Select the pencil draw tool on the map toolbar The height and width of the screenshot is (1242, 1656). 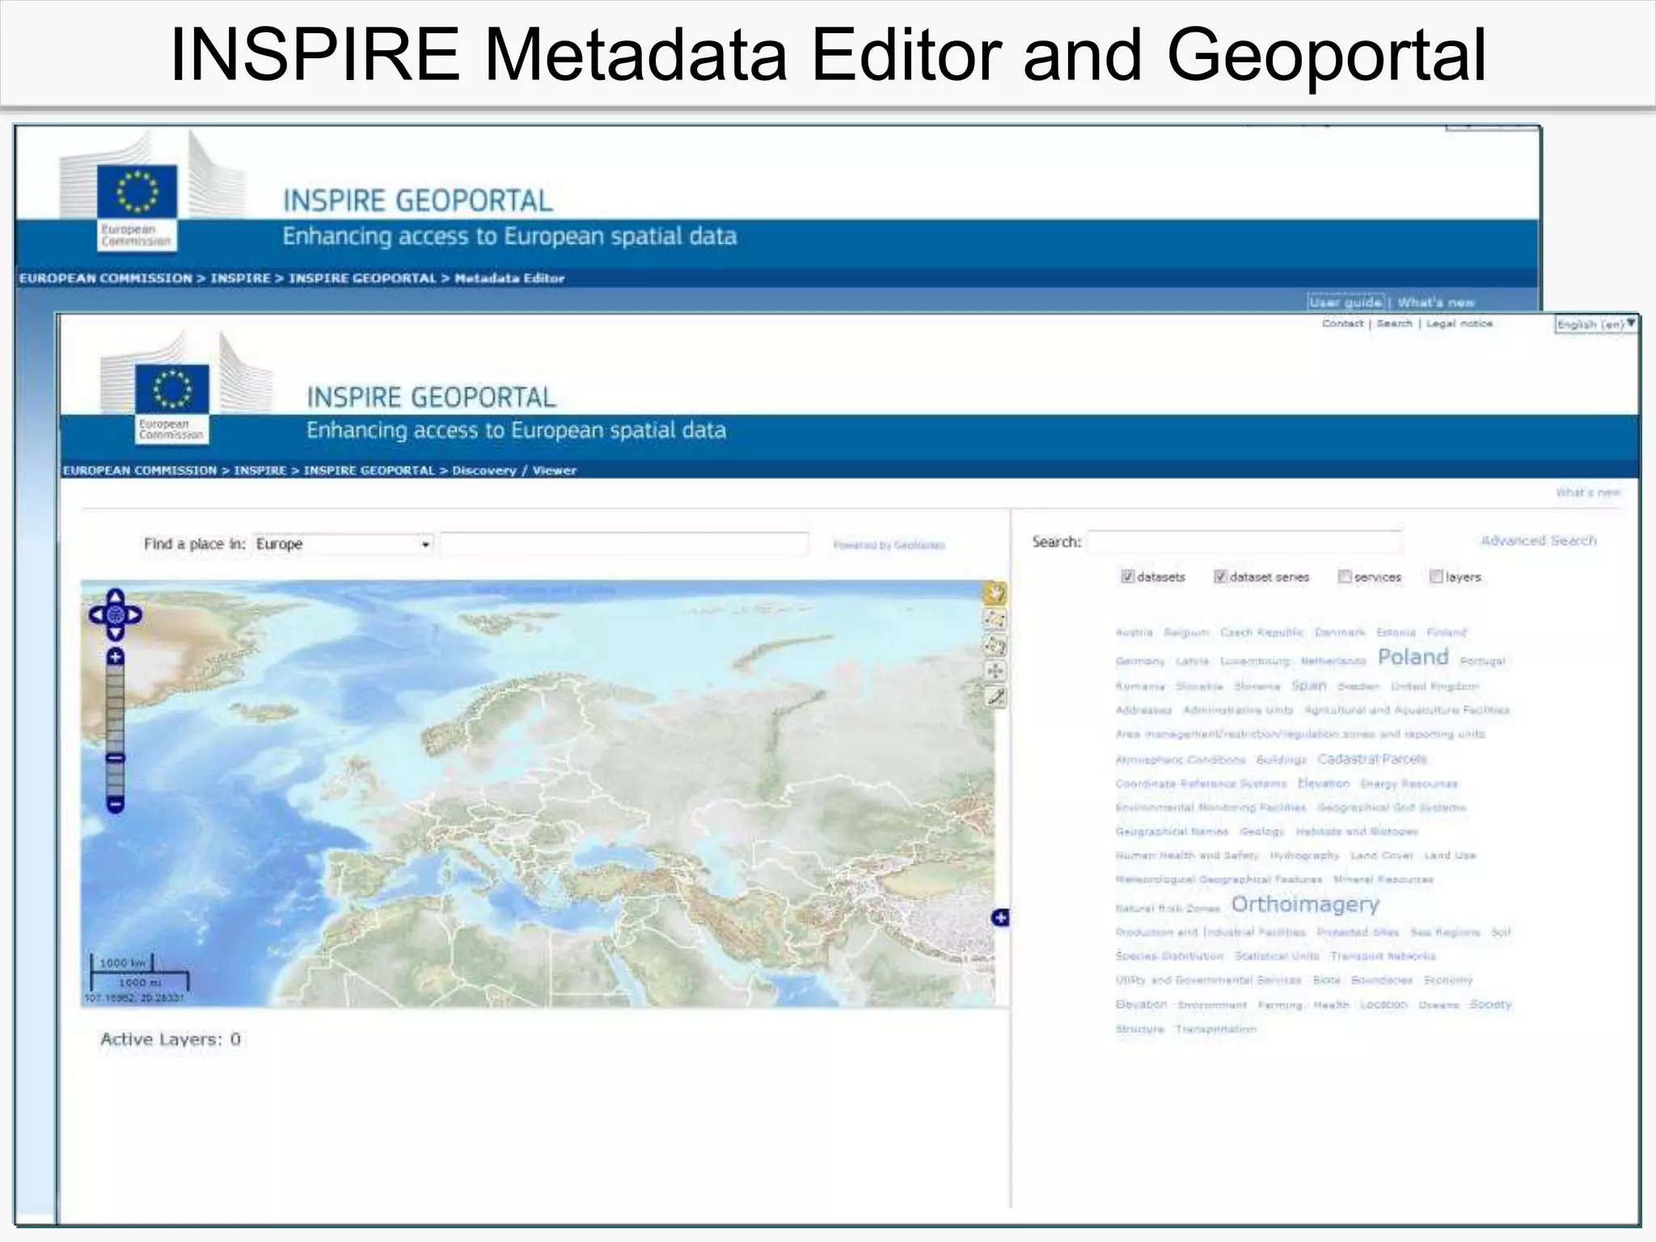coord(995,697)
